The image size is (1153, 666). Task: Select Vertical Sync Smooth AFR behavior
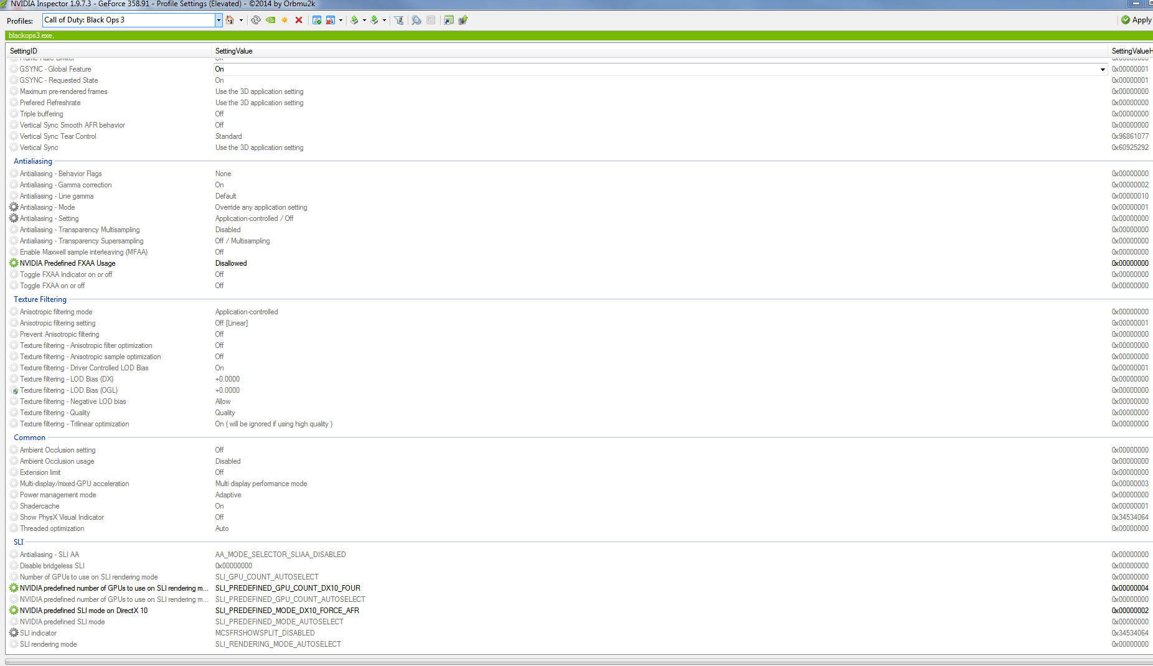tap(579, 125)
